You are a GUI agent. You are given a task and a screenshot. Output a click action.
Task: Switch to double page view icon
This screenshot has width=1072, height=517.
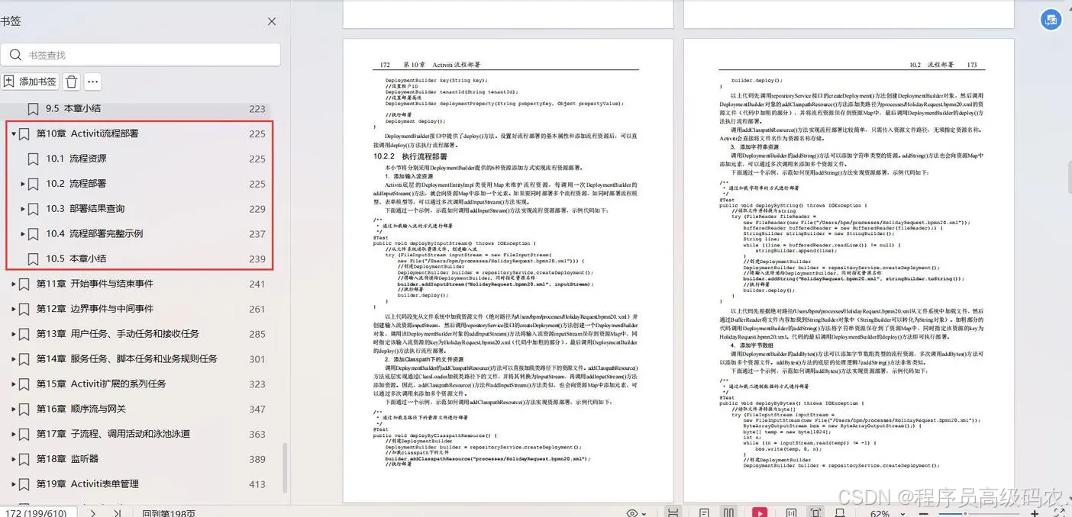pos(728,513)
